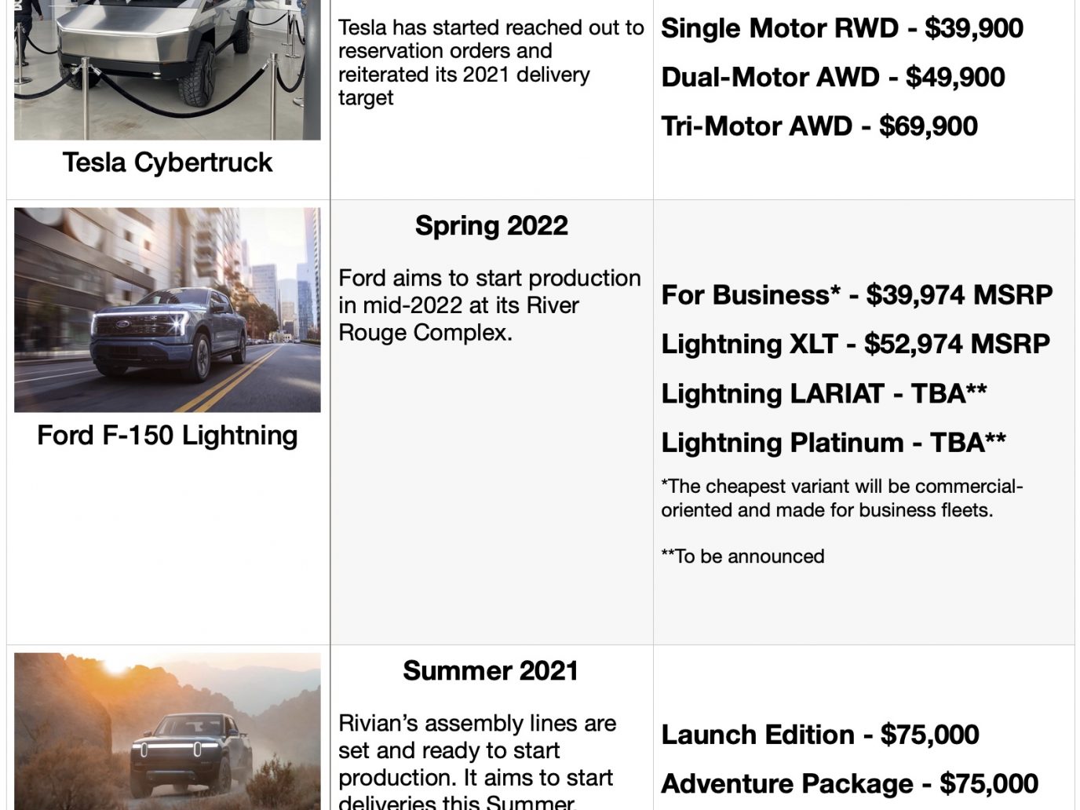The width and height of the screenshot is (1080, 810).
Task: Click 'Lightning XLT - $52,974 MSRP' line
Action: pos(856,344)
